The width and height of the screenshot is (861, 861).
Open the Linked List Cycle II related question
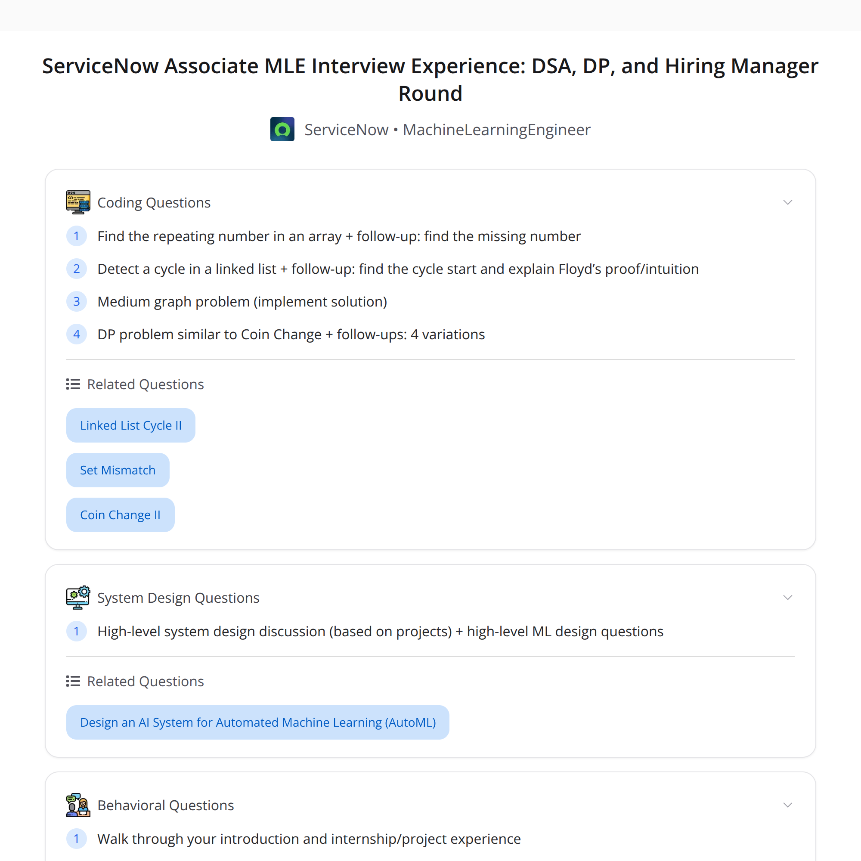pyautogui.click(x=130, y=425)
